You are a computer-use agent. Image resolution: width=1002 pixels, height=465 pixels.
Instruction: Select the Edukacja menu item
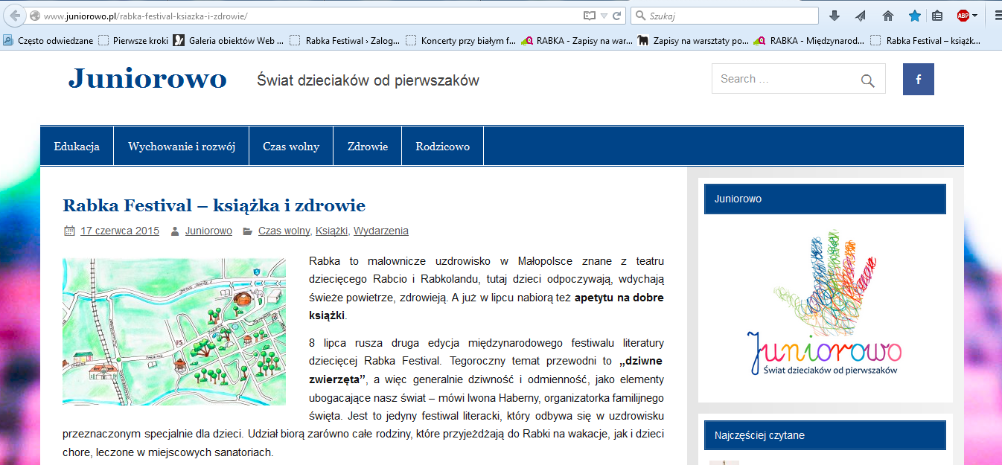pyautogui.click(x=77, y=147)
